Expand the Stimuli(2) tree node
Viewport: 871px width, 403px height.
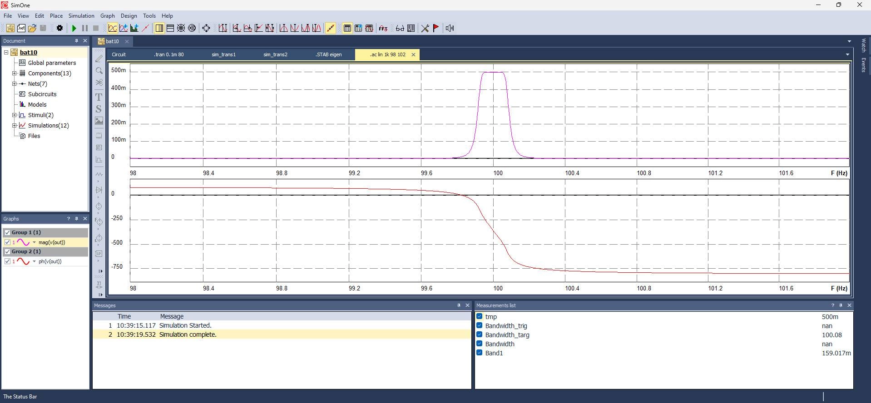coord(14,115)
